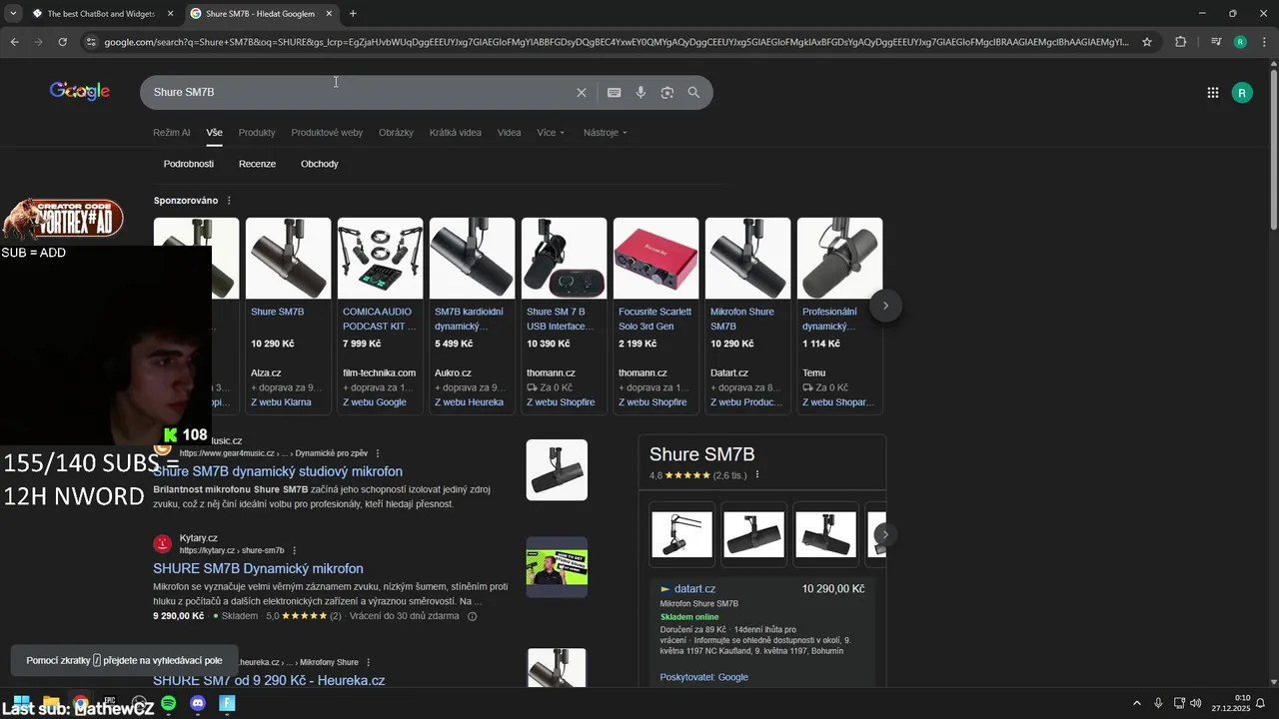Click the '2,6 tis.' review count
Viewport: 1279px width, 719px height.
pyautogui.click(x=729, y=475)
